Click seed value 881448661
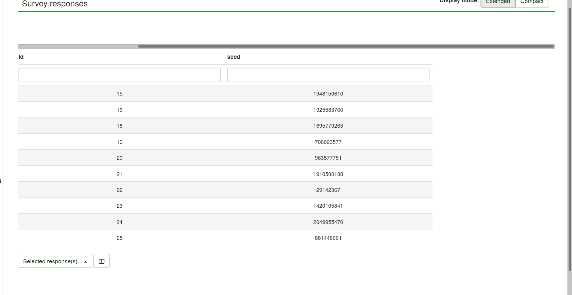572x295 pixels. click(x=328, y=238)
